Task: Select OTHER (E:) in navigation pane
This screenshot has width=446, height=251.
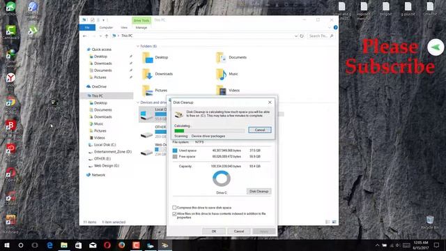Action: (x=102, y=159)
